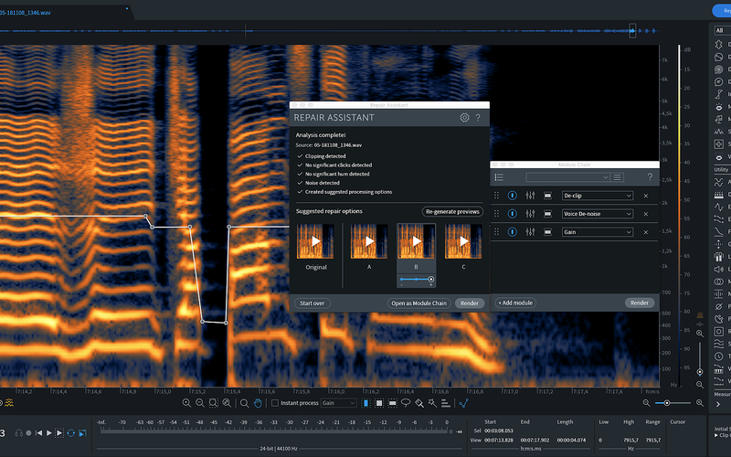Select the brush selection tool

pyautogui.click(x=419, y=403)
